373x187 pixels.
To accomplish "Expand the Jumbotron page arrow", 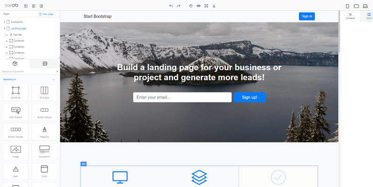I will pyautogui.click(x=5, y=22).
